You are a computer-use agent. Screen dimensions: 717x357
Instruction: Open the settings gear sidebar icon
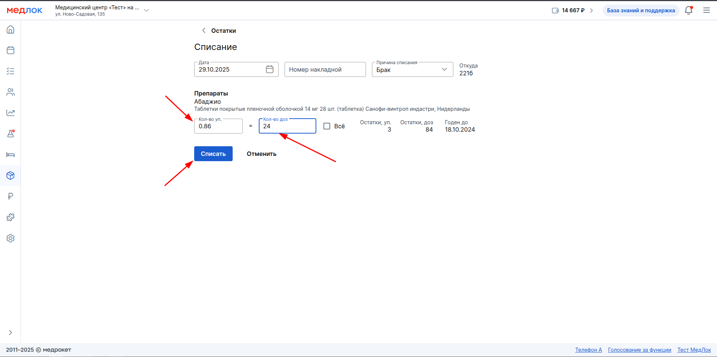coord(10,238)
